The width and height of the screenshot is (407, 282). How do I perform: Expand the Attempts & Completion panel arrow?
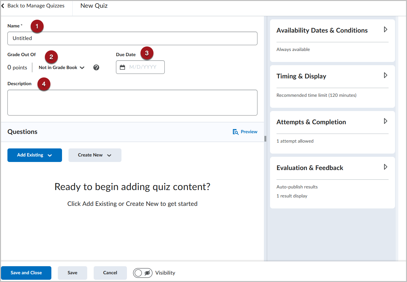click(x=385, y=121)
